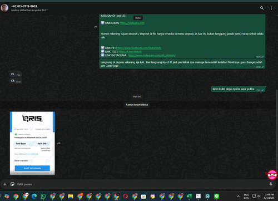Open Microsoft Edge from the taskbar

34,196
